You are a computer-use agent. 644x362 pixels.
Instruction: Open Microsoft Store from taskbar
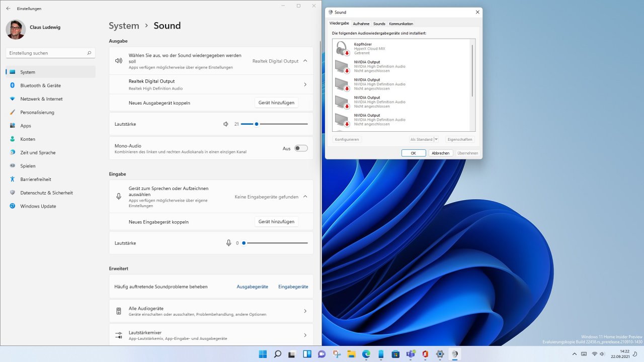[x=395, y=354]
